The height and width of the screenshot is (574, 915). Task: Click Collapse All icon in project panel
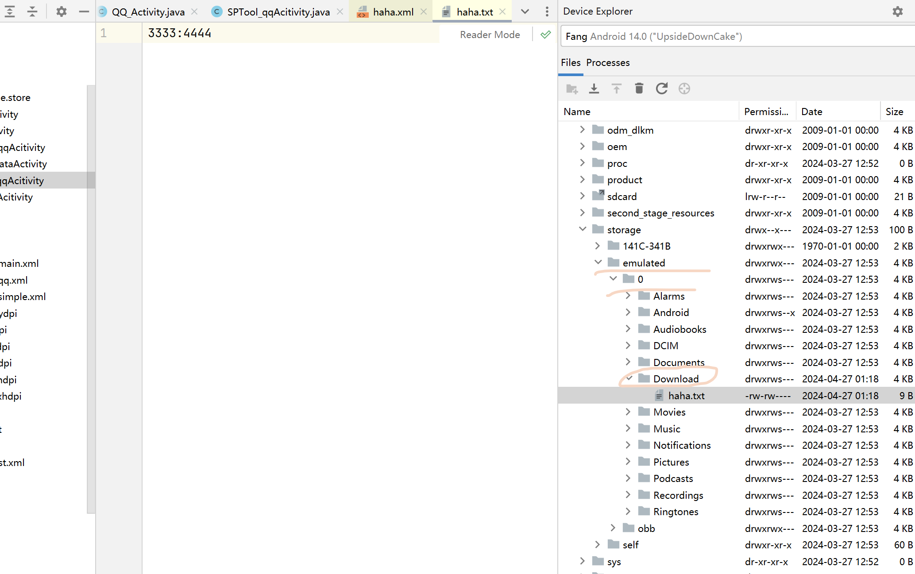(32, 12)
